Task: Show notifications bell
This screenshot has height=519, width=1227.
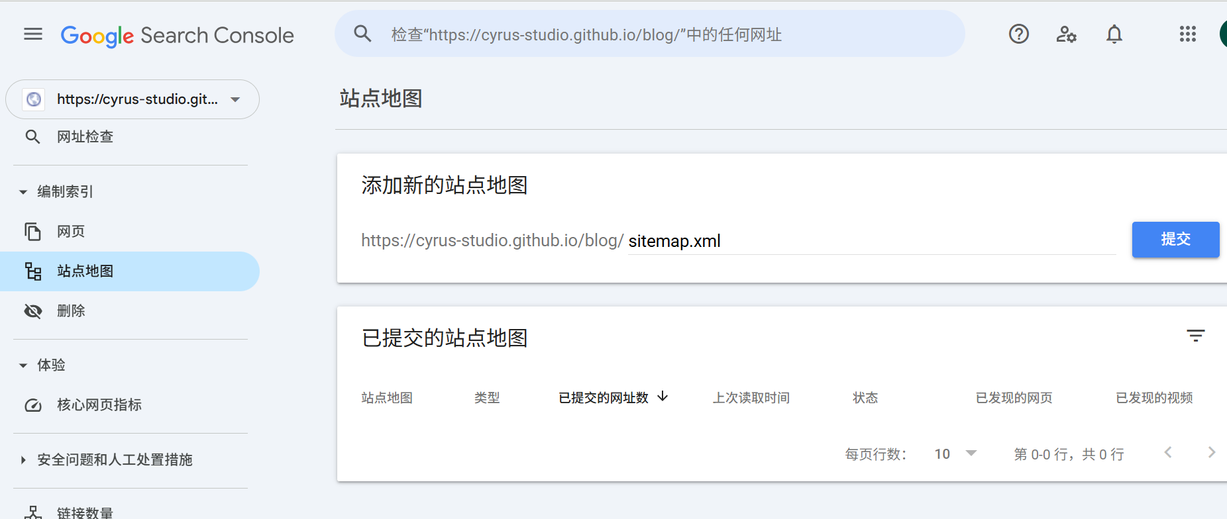Action: pos(1114,34)
